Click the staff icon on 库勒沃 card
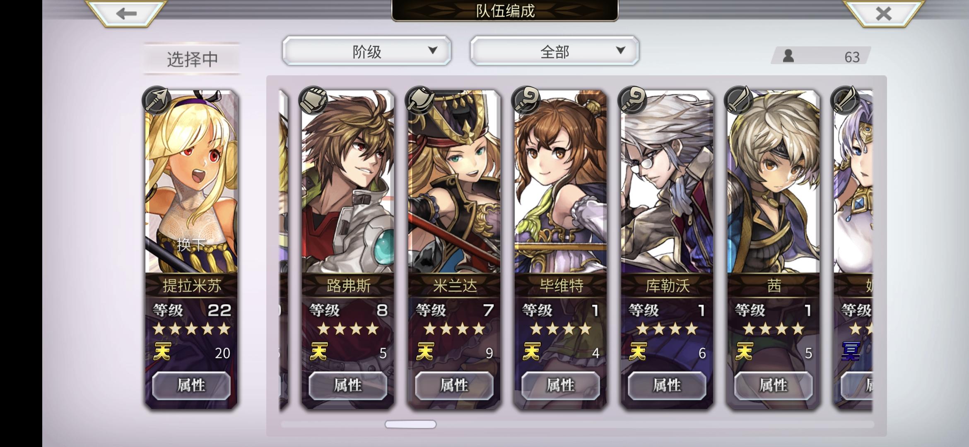This screenshot has height=447, width=969. (x=632, y=101)
